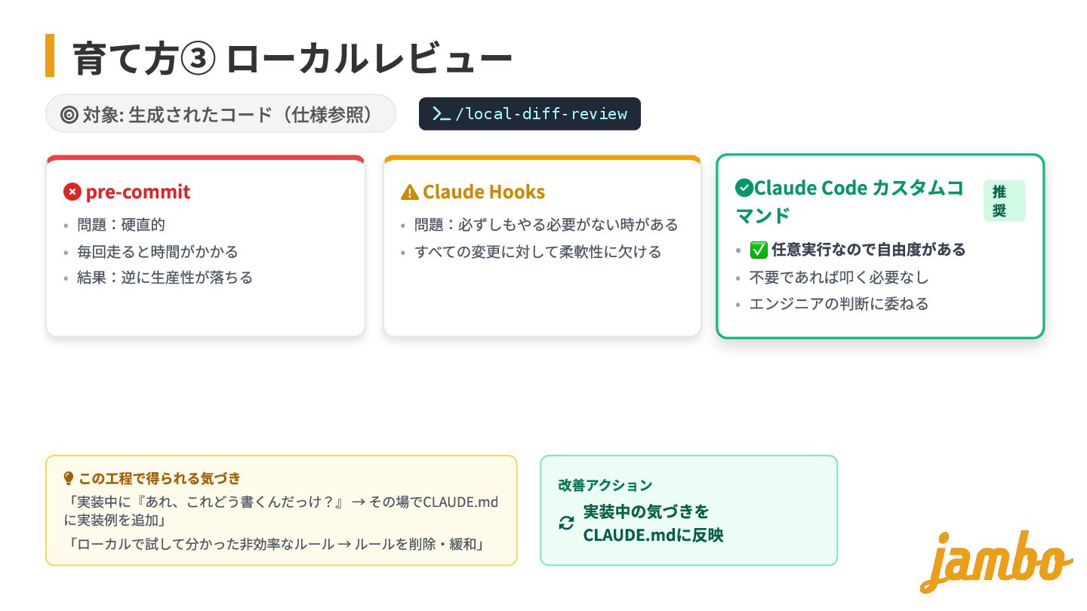Click the warning triangle icon beside Claude Hooks

(409, 192)
